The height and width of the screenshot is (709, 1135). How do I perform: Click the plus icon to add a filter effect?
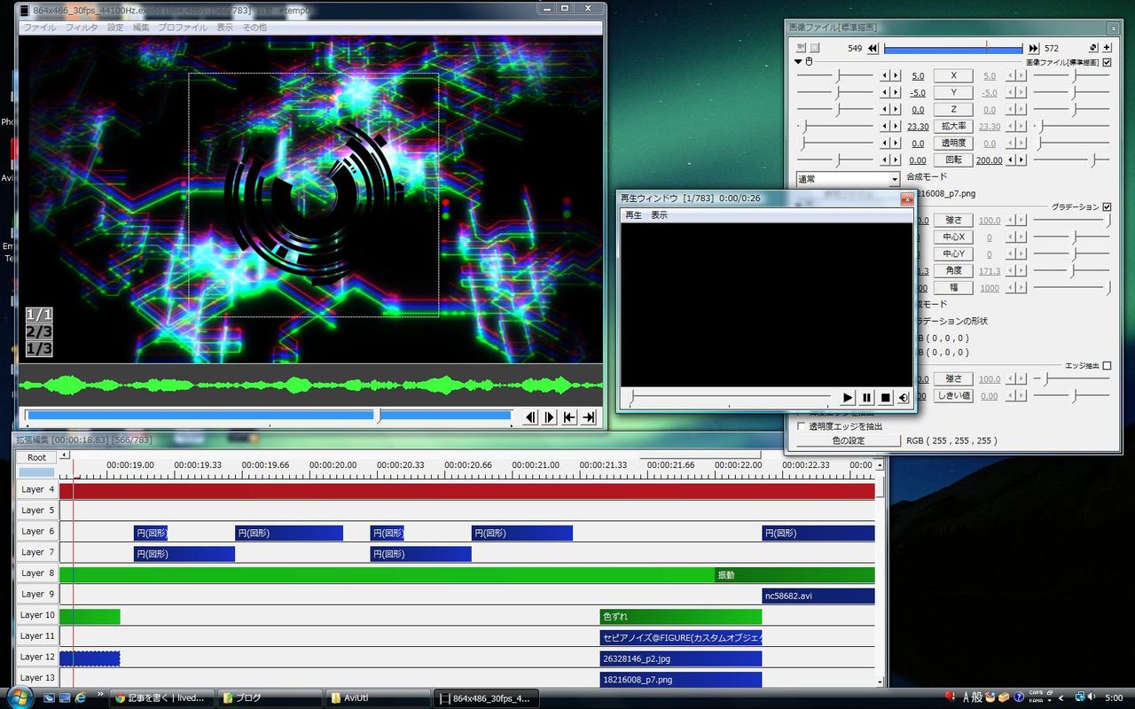pos(1107,48)
